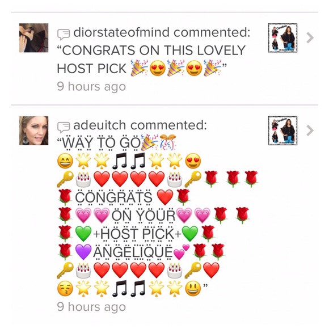329x329 pixels.
Task: Expand diorstateofmind's notification with chevron arrow
Action: point(310,38)
